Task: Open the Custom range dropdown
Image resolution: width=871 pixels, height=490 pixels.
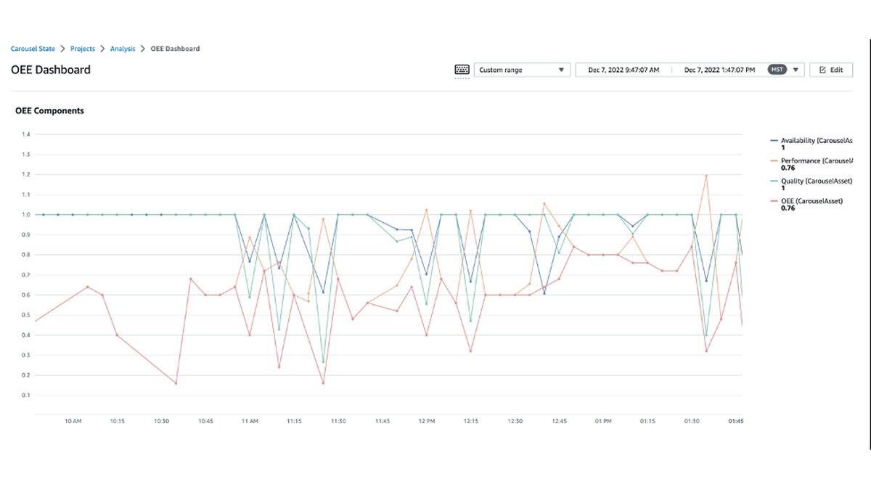Action: [x=521, y=70]
